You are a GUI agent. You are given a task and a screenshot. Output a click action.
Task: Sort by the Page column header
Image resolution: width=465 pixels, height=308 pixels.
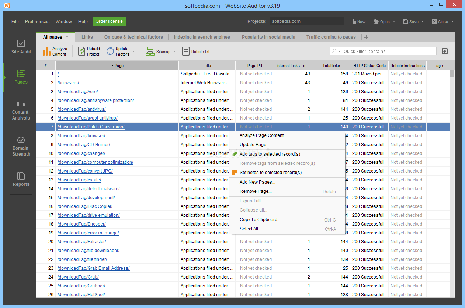click(x=117, y=66)
